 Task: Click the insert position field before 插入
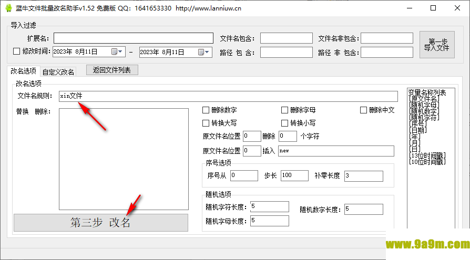tap(252, 151)
